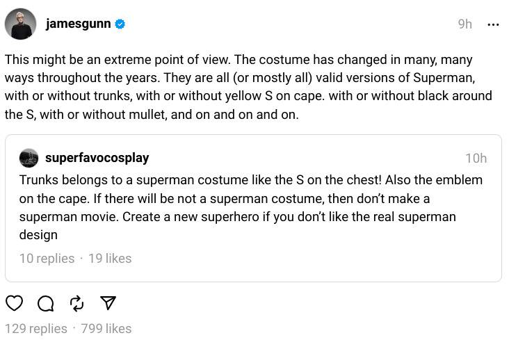Image resolution: width=509 pixels, height=340 pixels.
Task: Open the three-dot more options menu
Action: click(x=493, y=24)
